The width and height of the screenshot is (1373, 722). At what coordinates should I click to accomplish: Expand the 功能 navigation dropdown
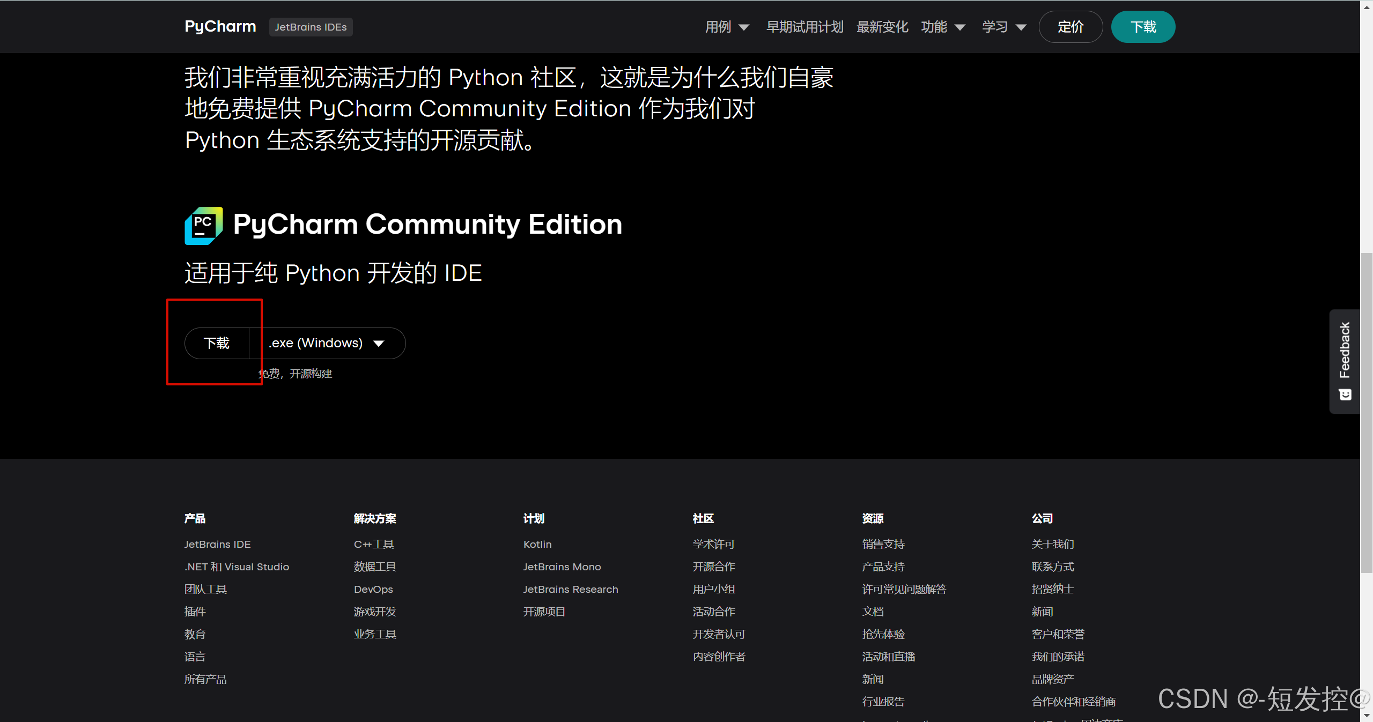[x=943, y=27]
